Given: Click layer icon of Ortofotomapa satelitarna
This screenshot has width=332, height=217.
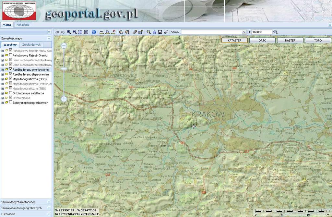Looking at the screenshot, I should coord(6,93).
